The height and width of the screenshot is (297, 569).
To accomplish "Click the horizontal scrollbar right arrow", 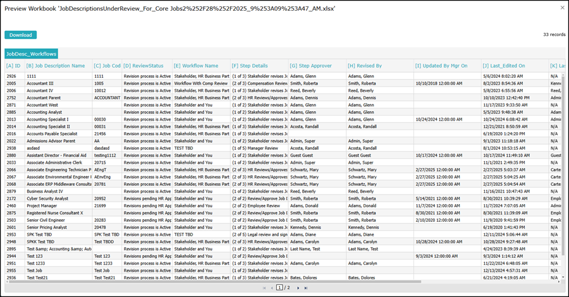I will (x=560, y=281).
